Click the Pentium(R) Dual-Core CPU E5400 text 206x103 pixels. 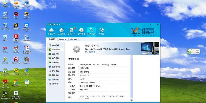pyautogui.click(x=98, y=65)
